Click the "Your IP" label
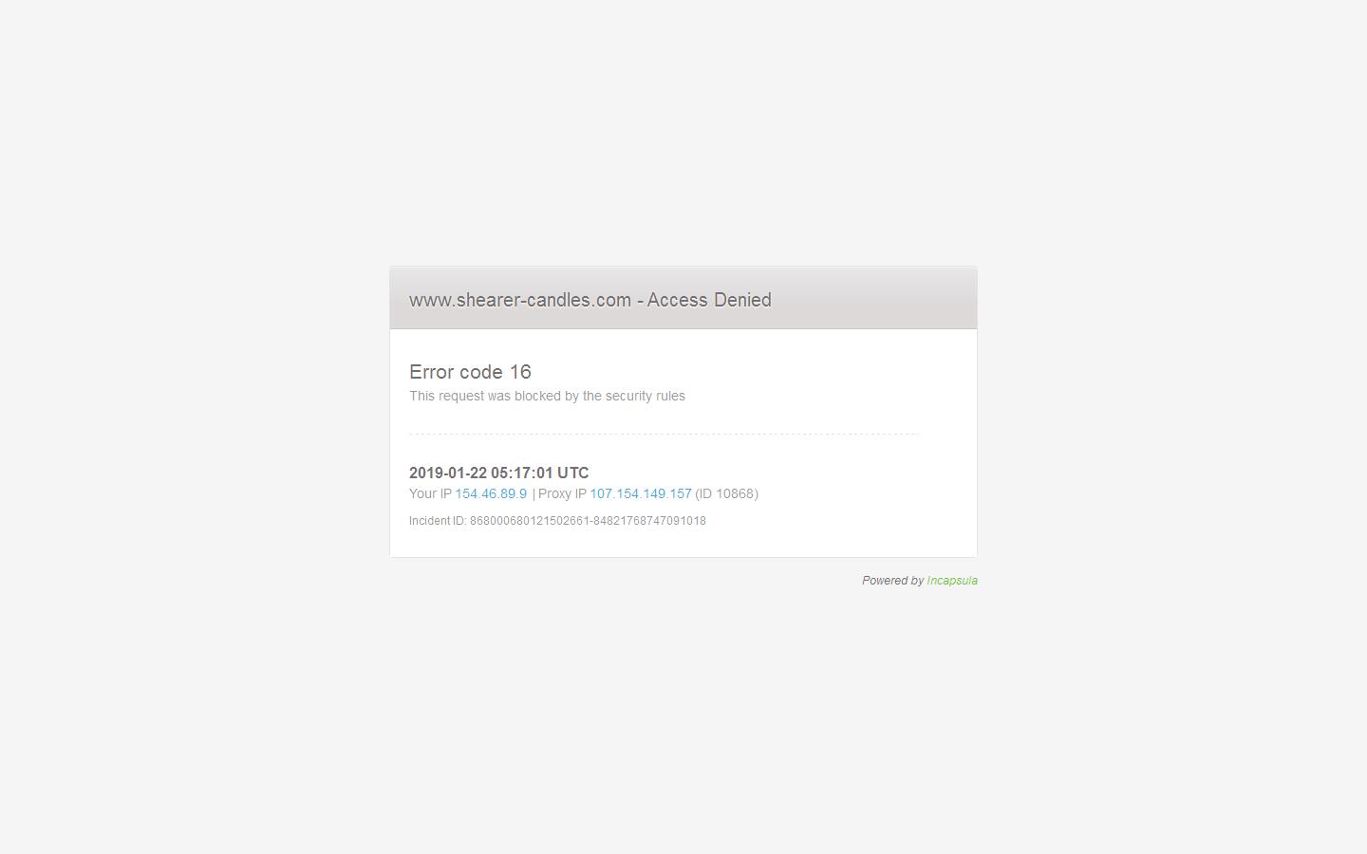 click(x=430, y=493)
